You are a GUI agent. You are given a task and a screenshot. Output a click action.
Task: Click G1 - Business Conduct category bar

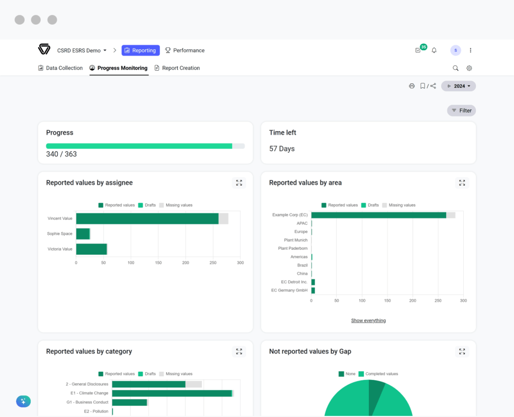point(130,402)
